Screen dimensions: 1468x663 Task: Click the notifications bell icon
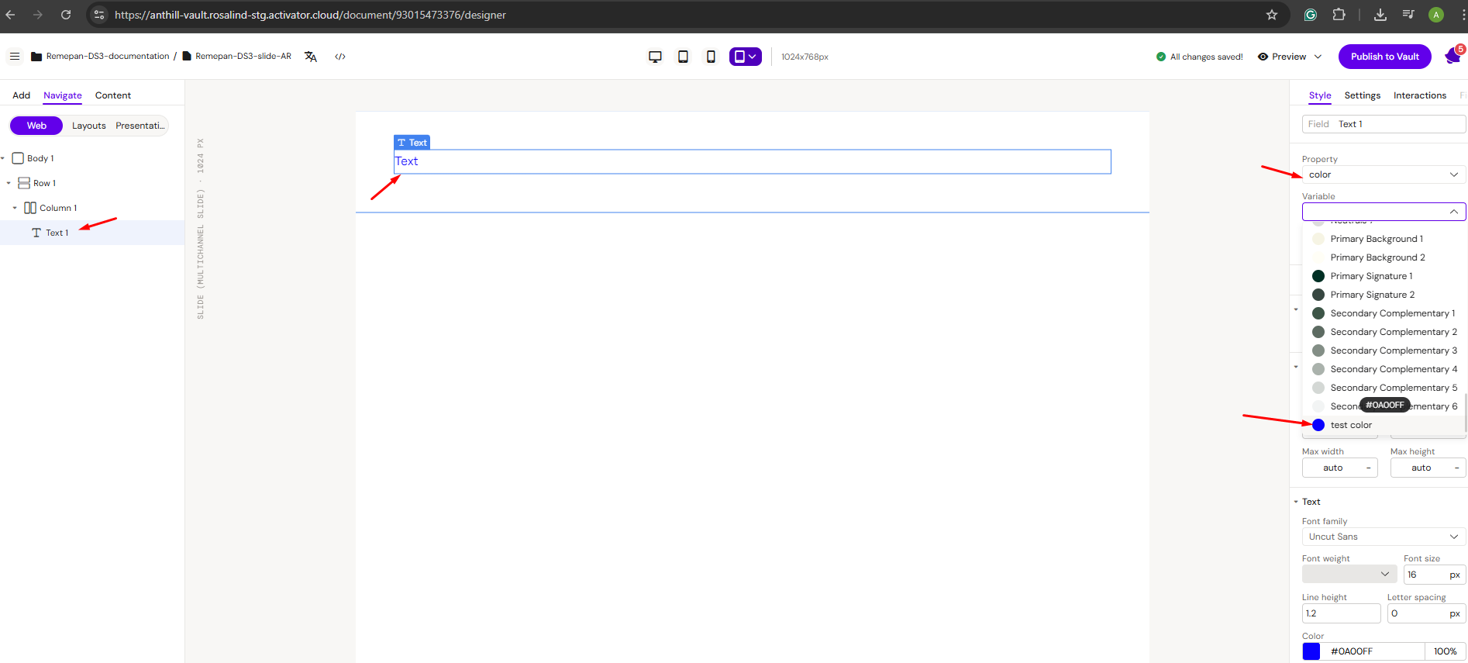(x=1452, y=57)
